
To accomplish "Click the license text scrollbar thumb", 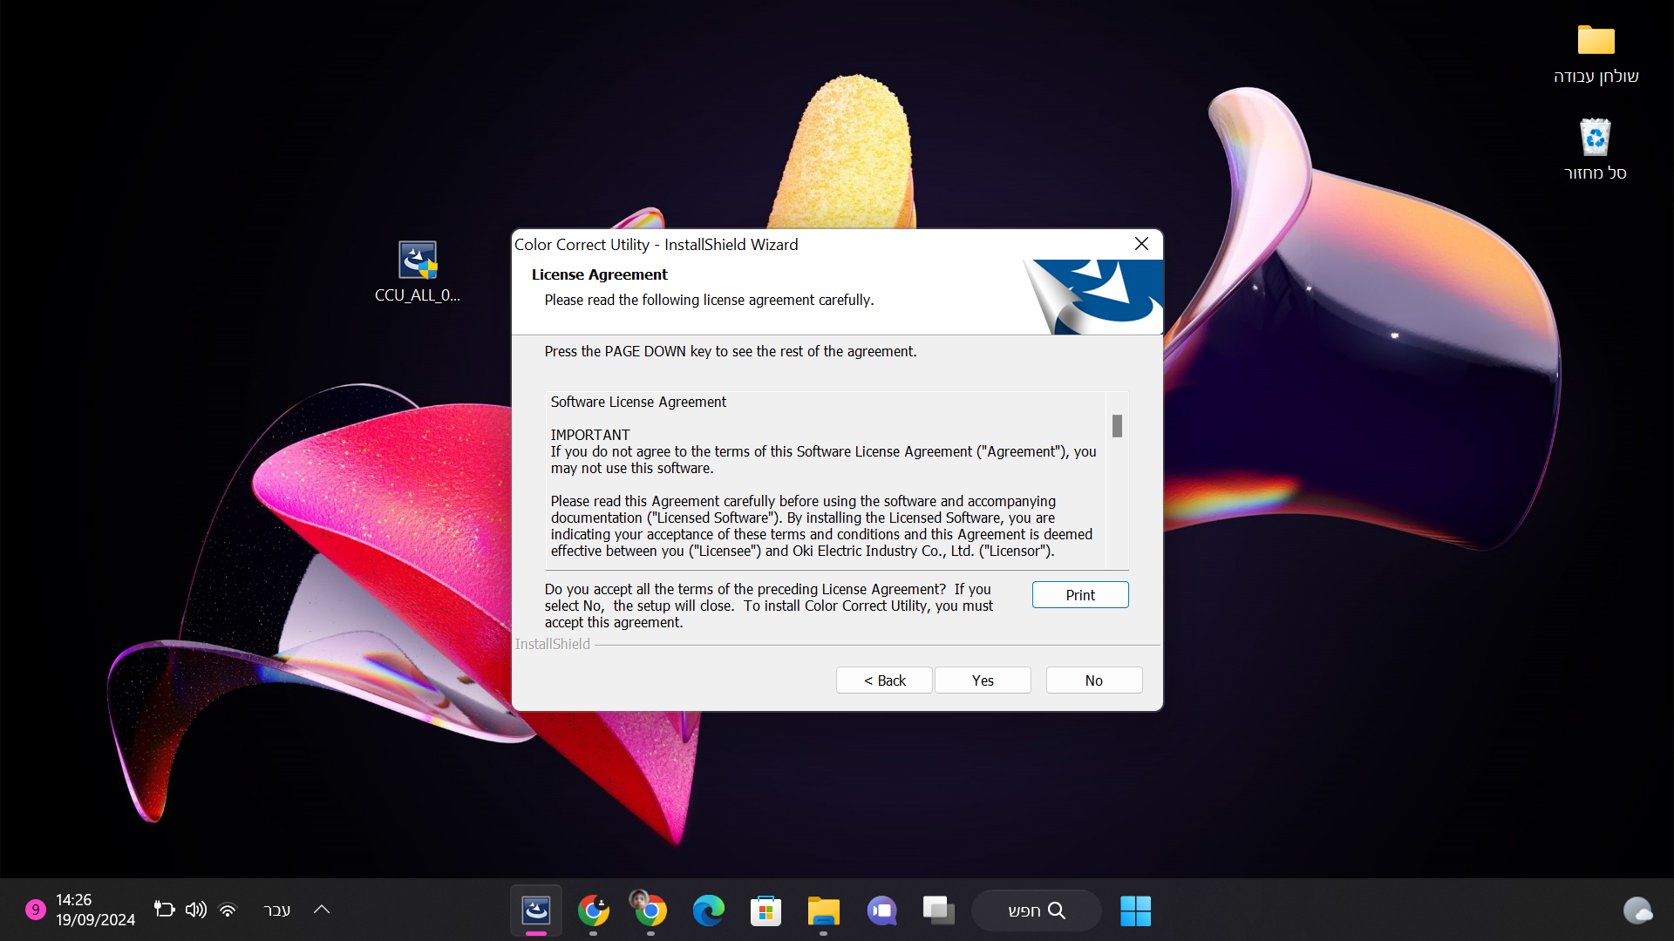I will pos(1117,426).
